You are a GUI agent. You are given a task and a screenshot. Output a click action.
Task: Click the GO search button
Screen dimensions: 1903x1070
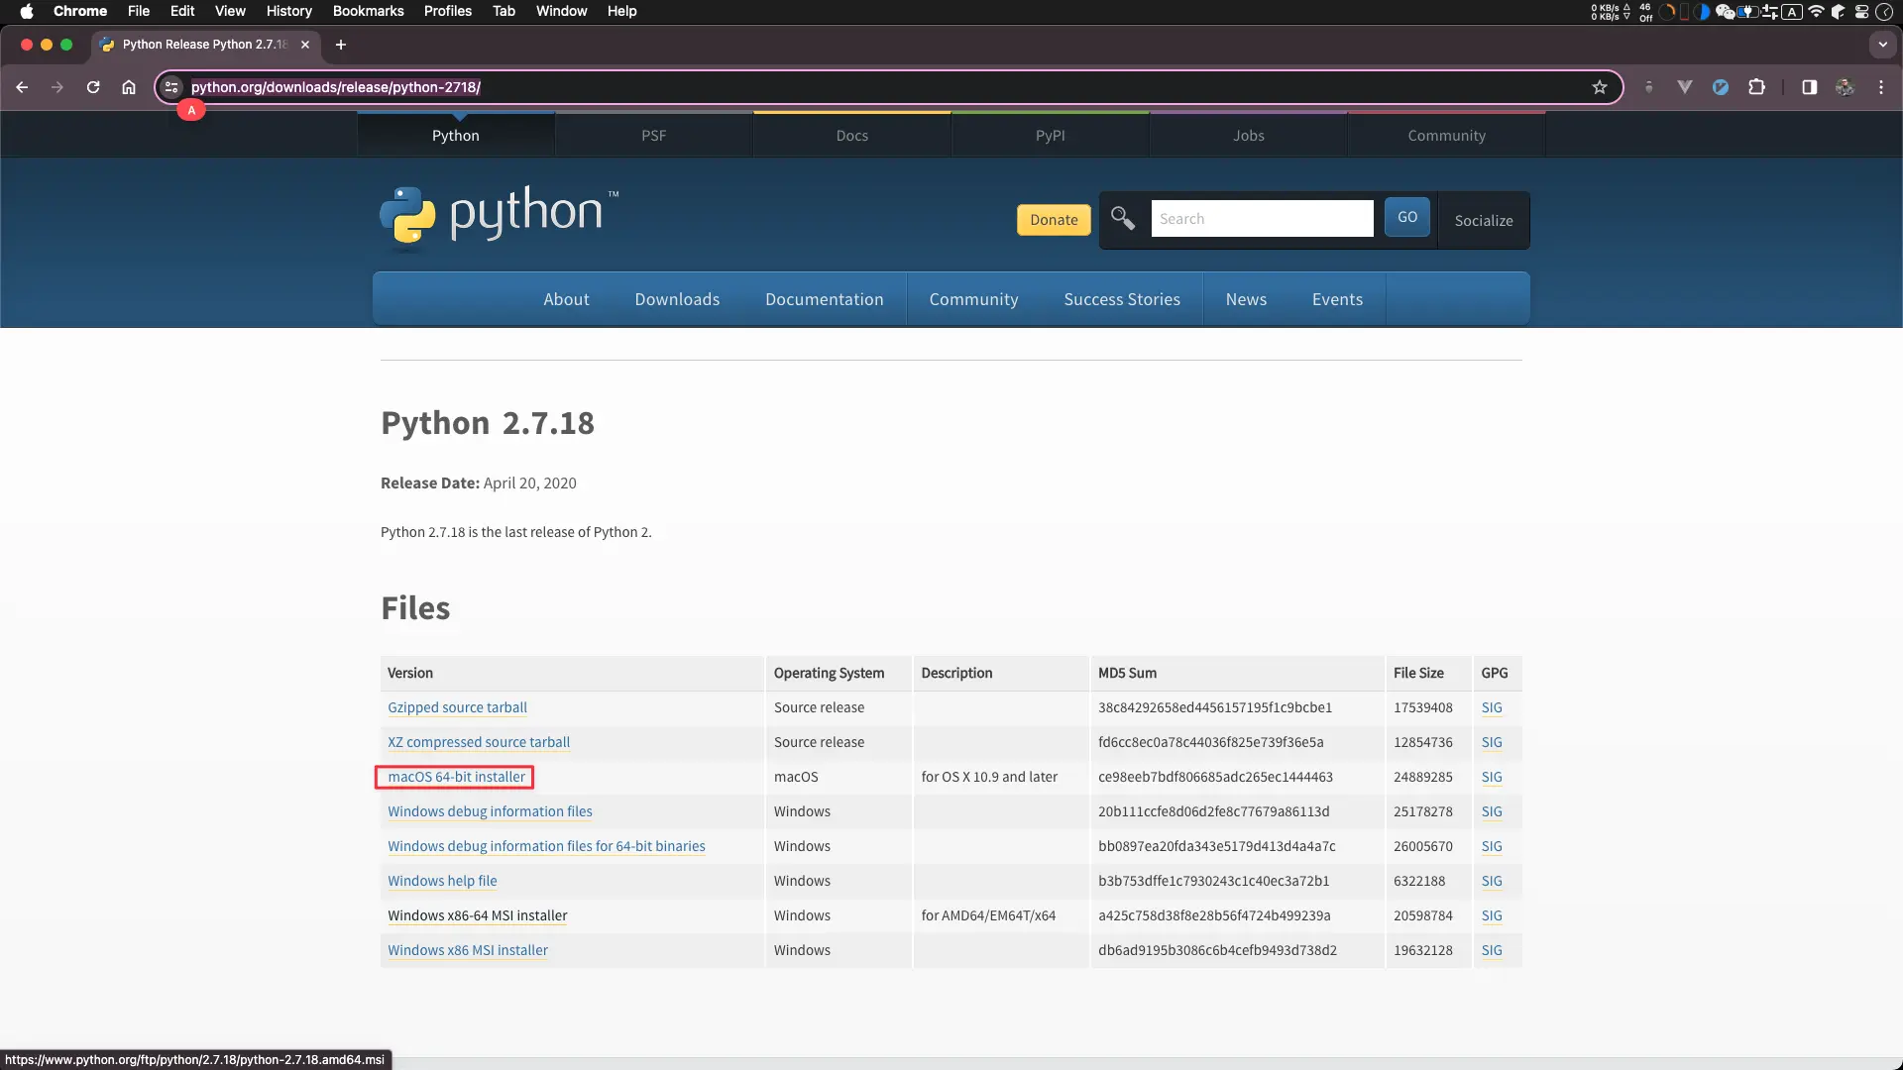(1407, 217)
